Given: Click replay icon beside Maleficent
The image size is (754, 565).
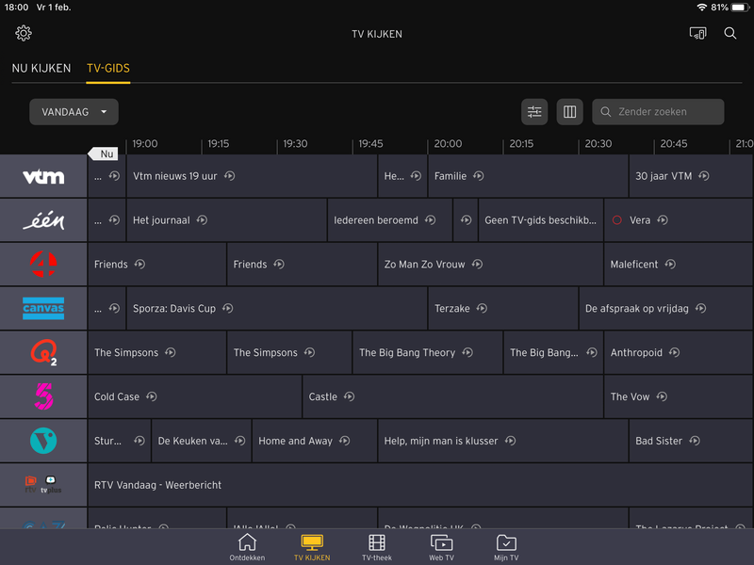Looking at the screenshot, I should click(670, 264).
